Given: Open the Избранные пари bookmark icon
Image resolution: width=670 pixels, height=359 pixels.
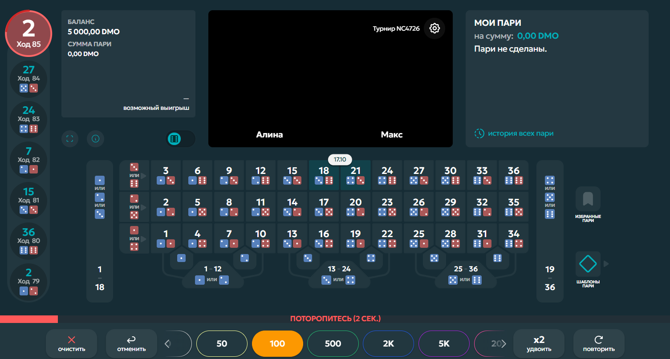Looking at the screenshot, I should click(588, 199).
